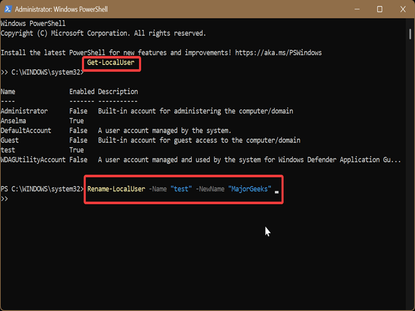415x311 pixels.
Task: Minimize the PowerShell window
Action: tap(355, 9)
